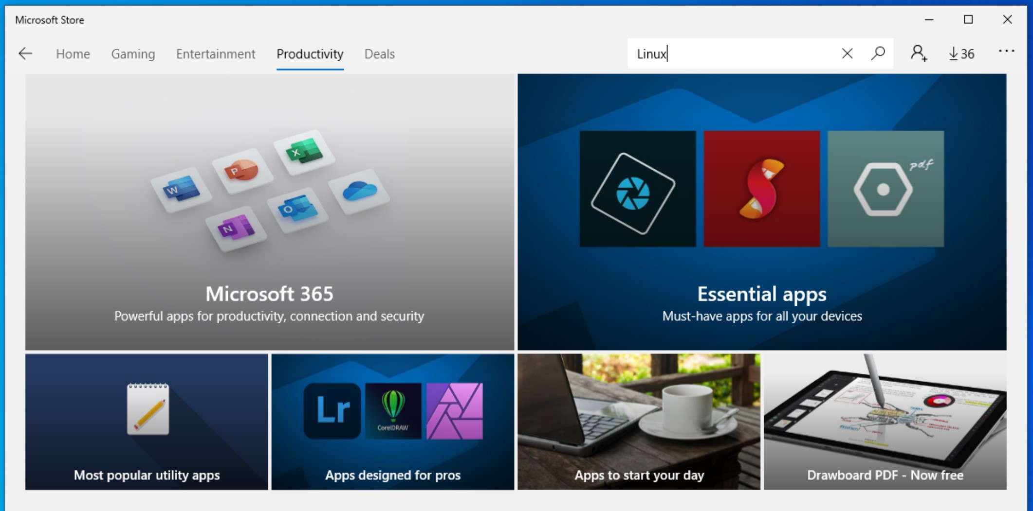Open Apps to start your day tile

tap(639, 422)
